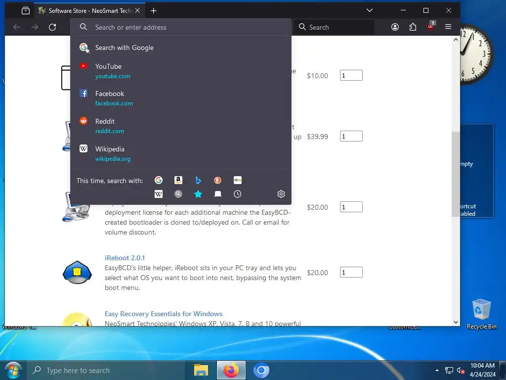Screen dimensions: 506x380
Task: Click the $39.99 price text
Action: [317, 137]
